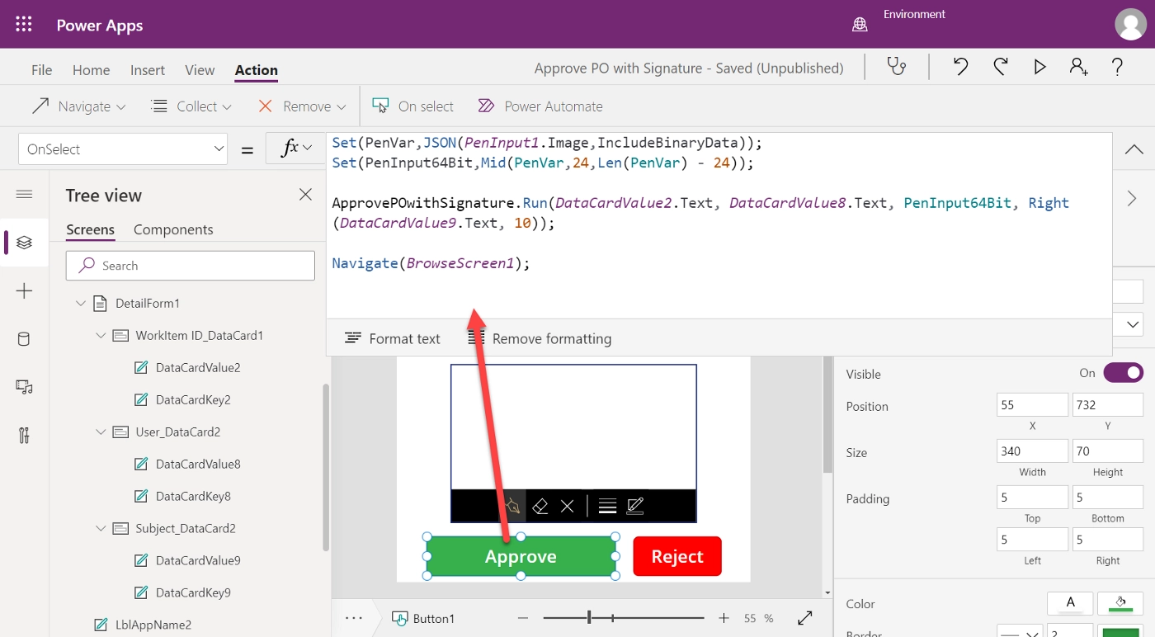Collapse the DetailForm1 tree node
Viewport: 1155px width, 637px height.
tap(81, 304)
